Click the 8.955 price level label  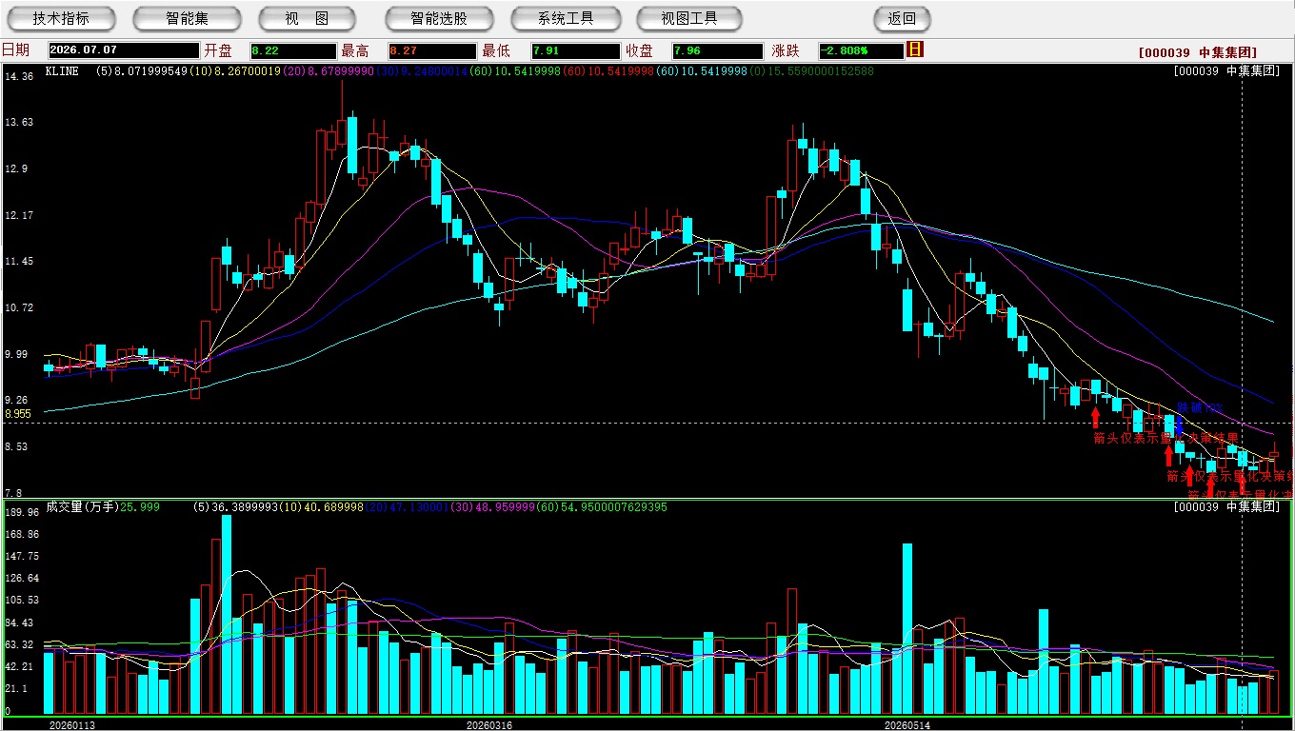click(x=18, y=415)
